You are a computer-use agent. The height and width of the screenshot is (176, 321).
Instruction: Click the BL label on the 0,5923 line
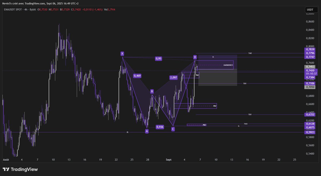127,132
